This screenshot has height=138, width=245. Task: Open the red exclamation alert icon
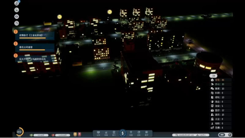(80, 134)
